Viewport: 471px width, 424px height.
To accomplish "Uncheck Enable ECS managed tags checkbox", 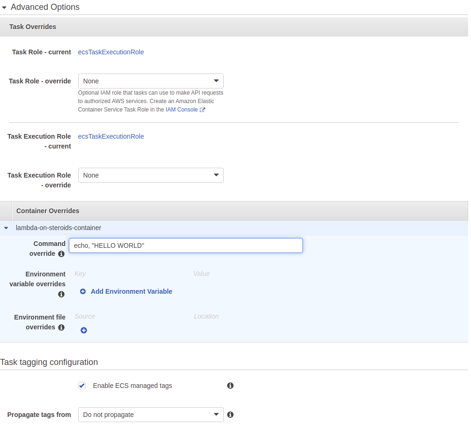I will click(x=82, y=386).
